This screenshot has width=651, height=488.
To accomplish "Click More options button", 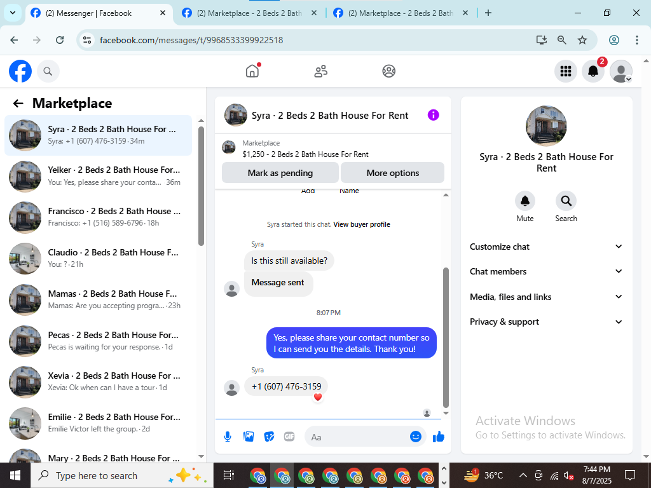I will (393, 173).
